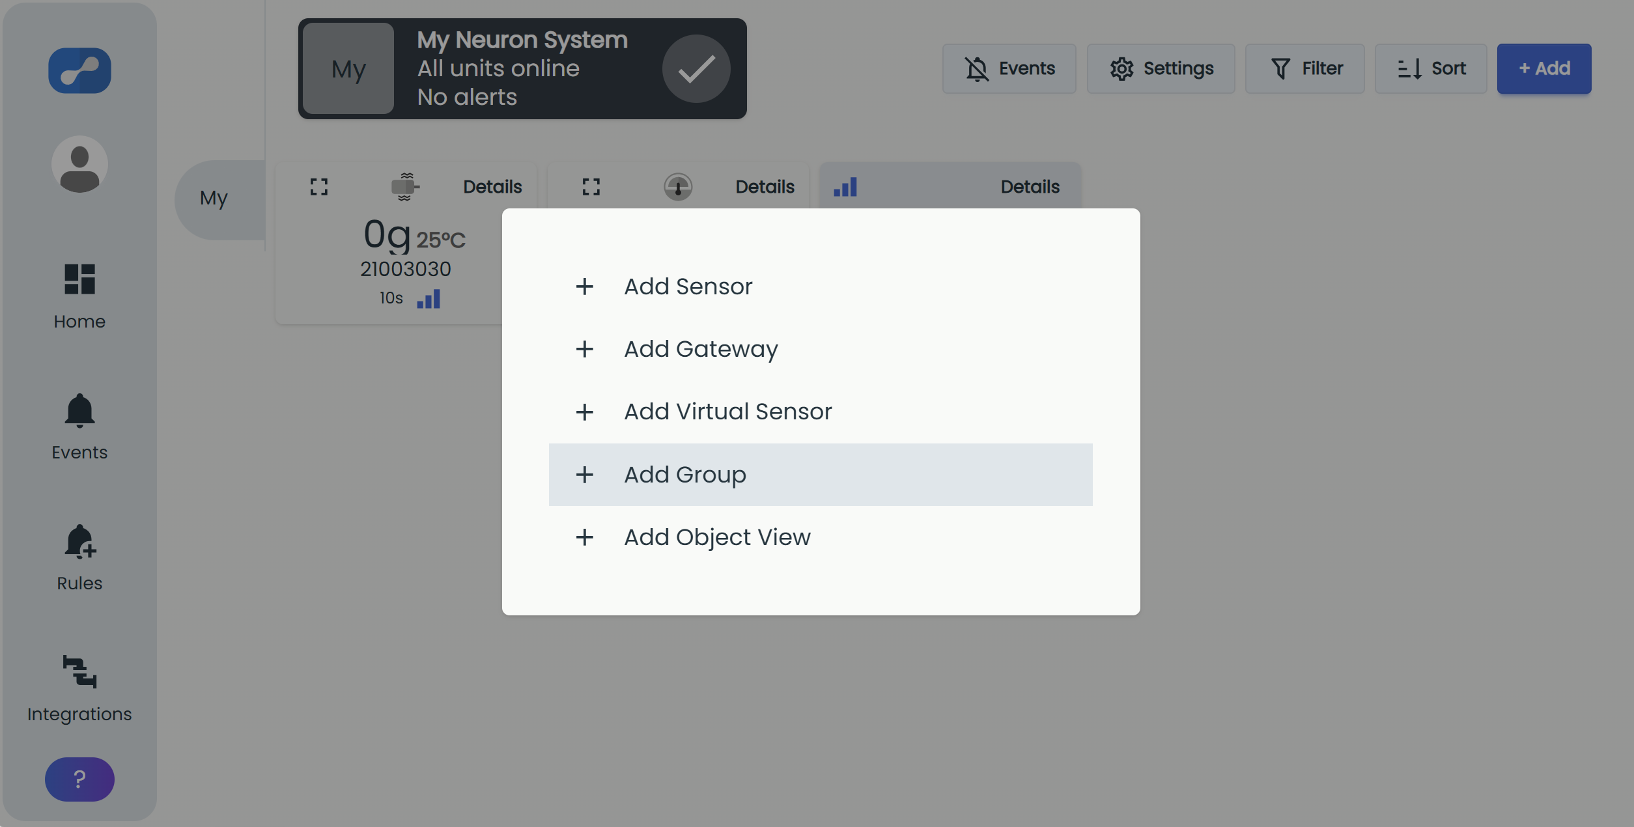Click the load cell sensor icon

[x=405, y=187]
